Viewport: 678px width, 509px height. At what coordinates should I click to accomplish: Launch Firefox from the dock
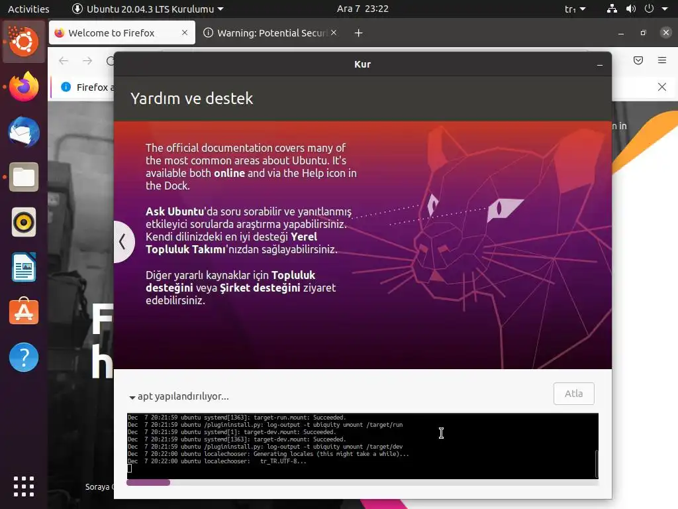click(x=23, y=87)
